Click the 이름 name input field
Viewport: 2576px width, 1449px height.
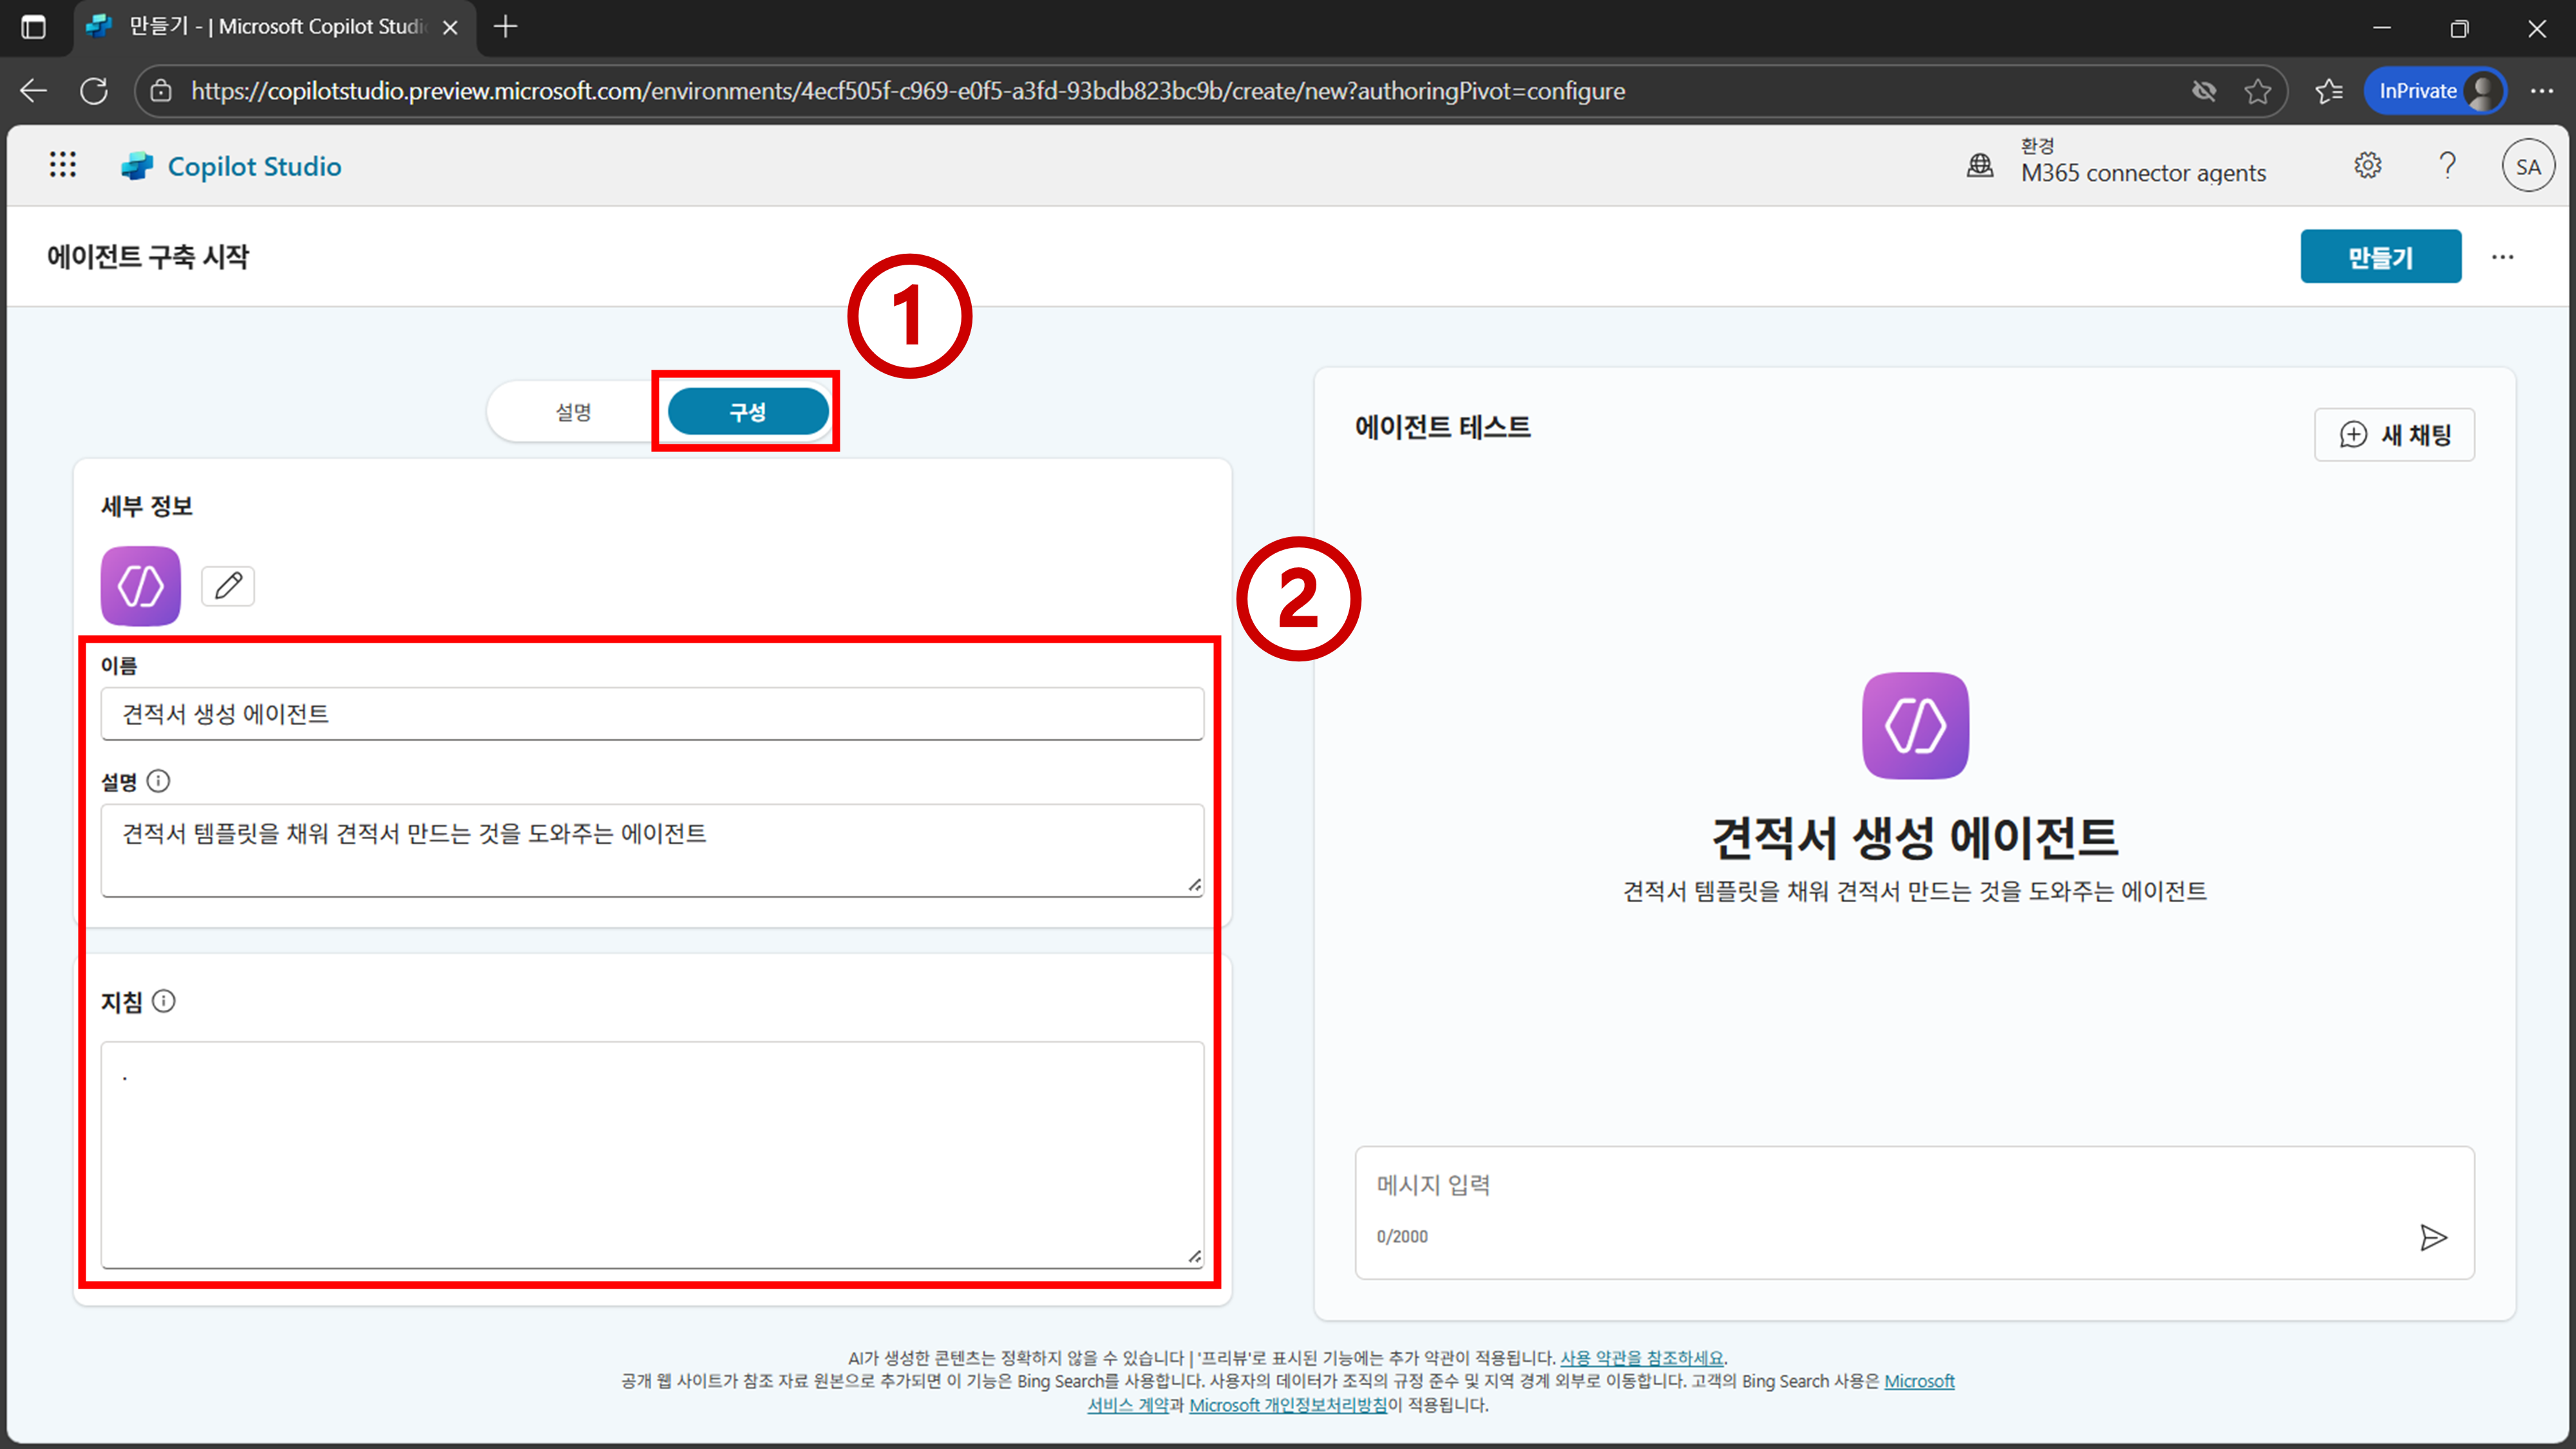pos(652,714)
